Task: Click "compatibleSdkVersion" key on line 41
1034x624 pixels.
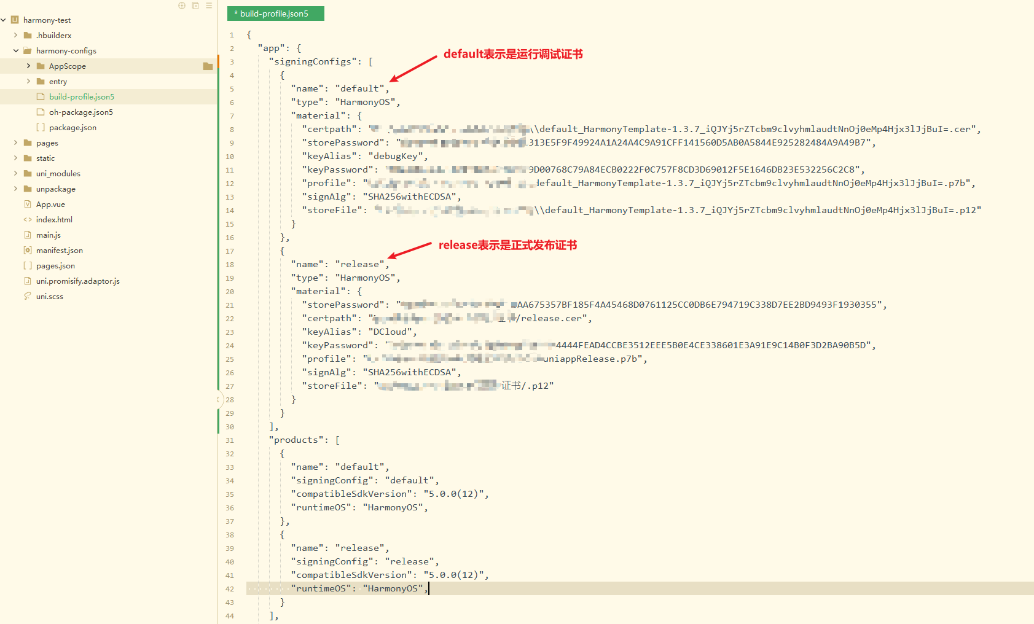Action: tap(351, 575)
